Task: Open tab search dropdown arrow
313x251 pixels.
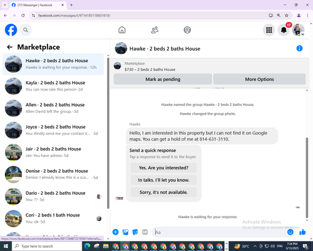Action: click(x=5, y=5)
